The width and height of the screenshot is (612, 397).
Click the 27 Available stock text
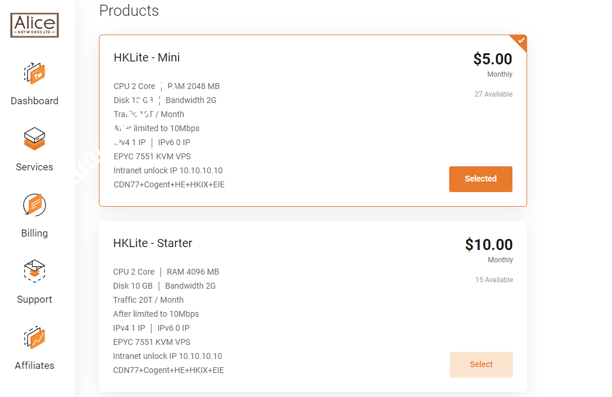[x=493, y=94]
